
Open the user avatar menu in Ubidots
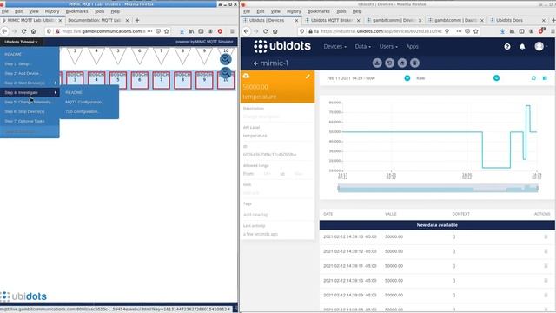click(x=539, y=46)
